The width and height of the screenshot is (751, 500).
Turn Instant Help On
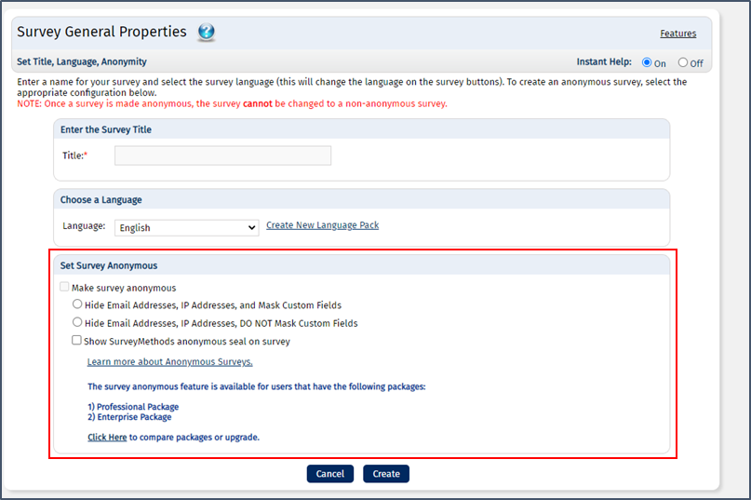[647, 62]
